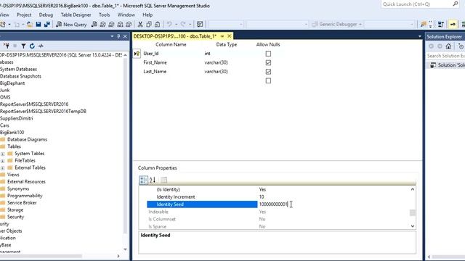Select the Database Diagrams folder
The width and height of the screenshot is (465, 261).
(27, 139)
